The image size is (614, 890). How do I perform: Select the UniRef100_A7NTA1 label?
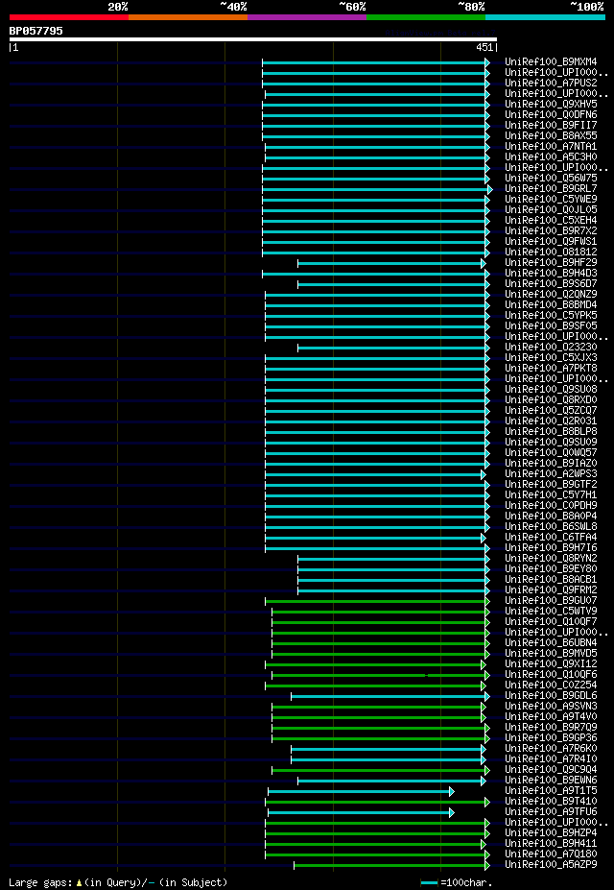coord(551,147)
